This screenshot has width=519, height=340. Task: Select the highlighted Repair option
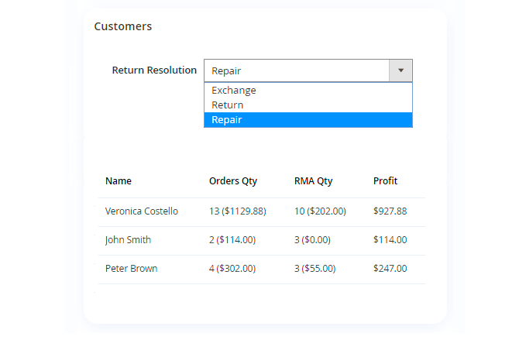pos(227,120)
